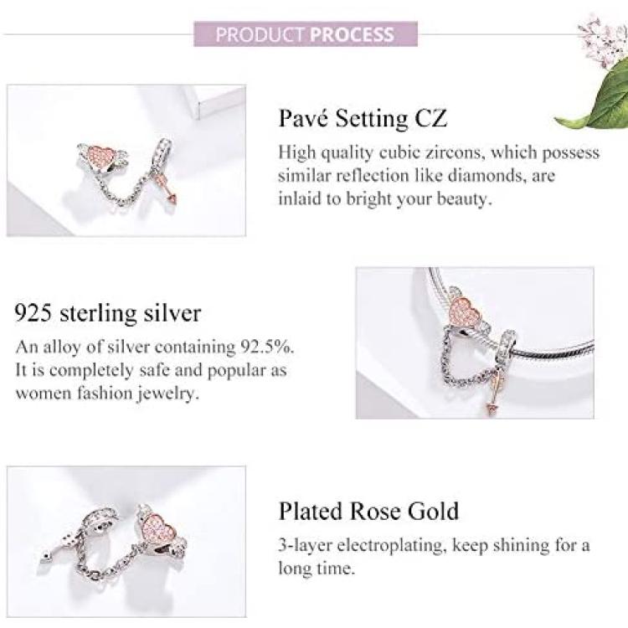Click the Pavé Setting CZ heading

(x=363, y=119)
